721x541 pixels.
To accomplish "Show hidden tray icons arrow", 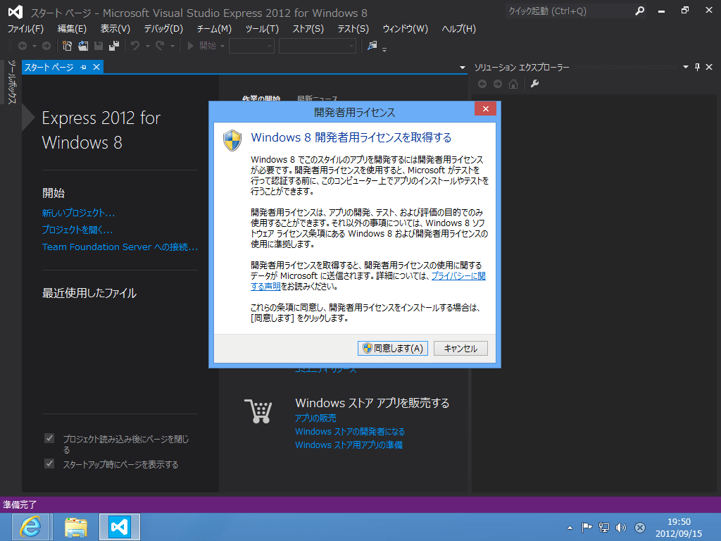I will 570,528.
